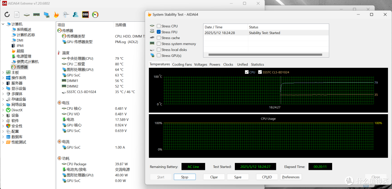Viewport: 392px width, 189px height.
Task: Open the Report page icon in toolbar
Action: pyautogui.click(x=17, y=14)
